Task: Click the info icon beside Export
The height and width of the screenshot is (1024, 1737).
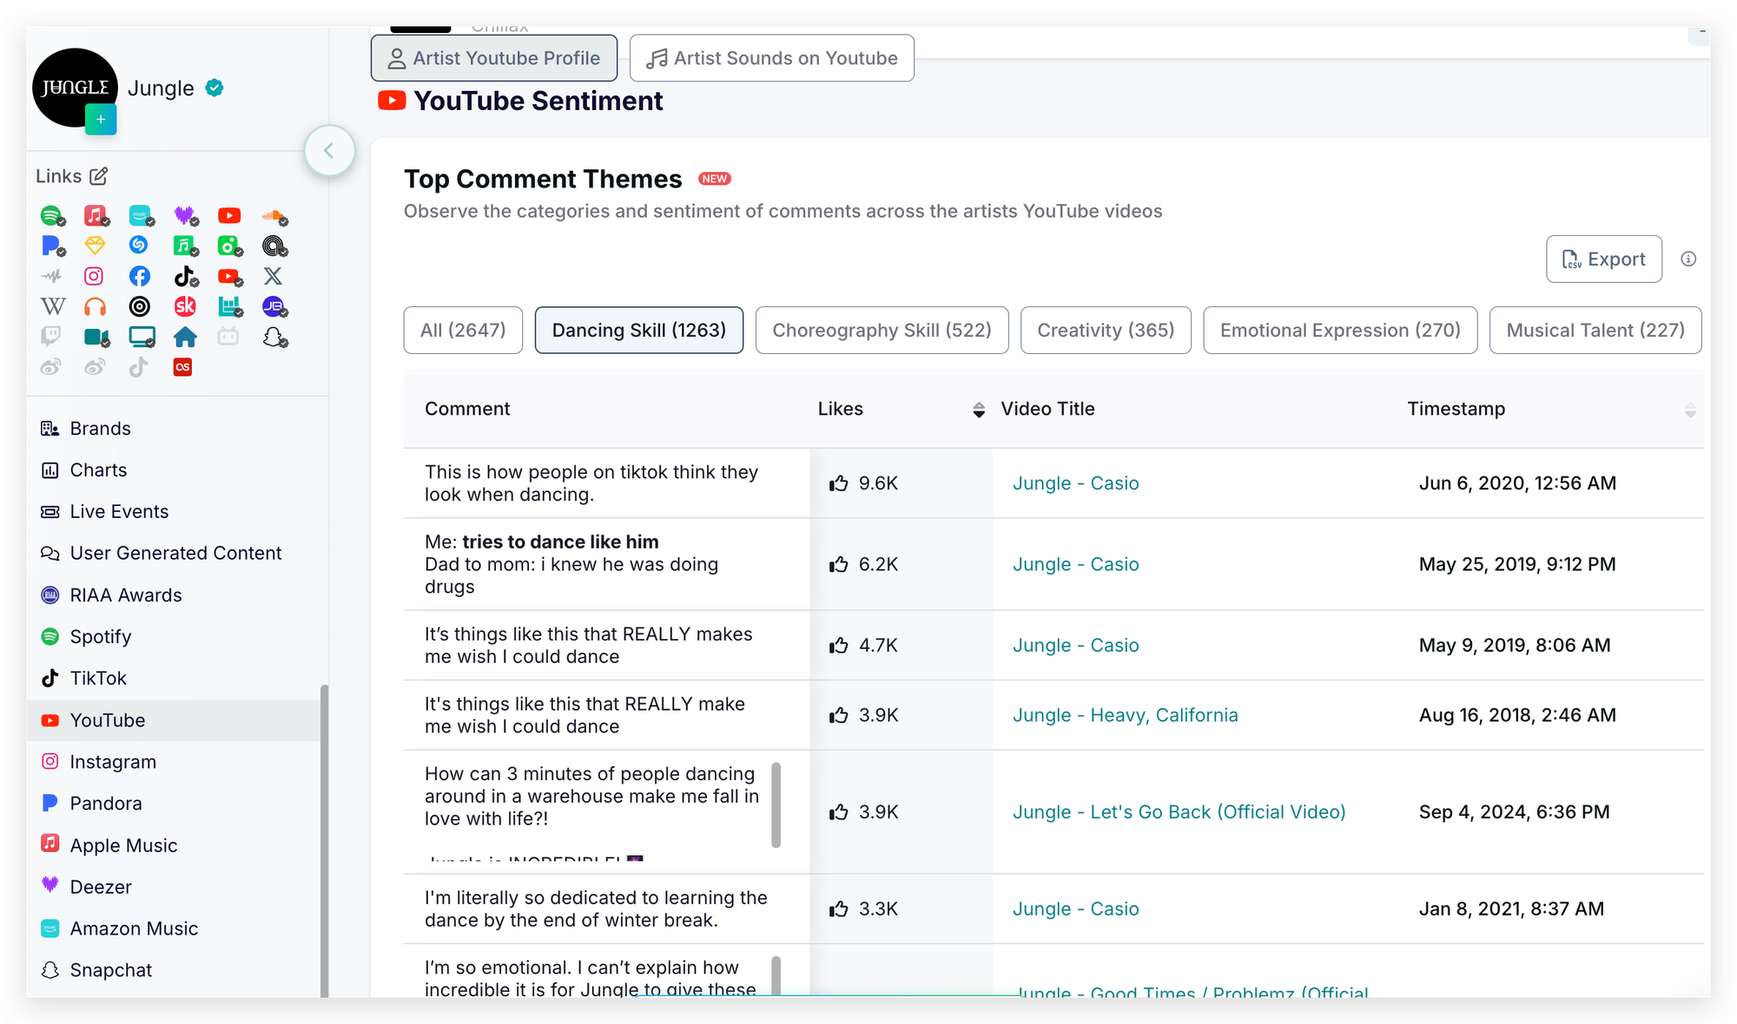Action: tap(1688, 259)
